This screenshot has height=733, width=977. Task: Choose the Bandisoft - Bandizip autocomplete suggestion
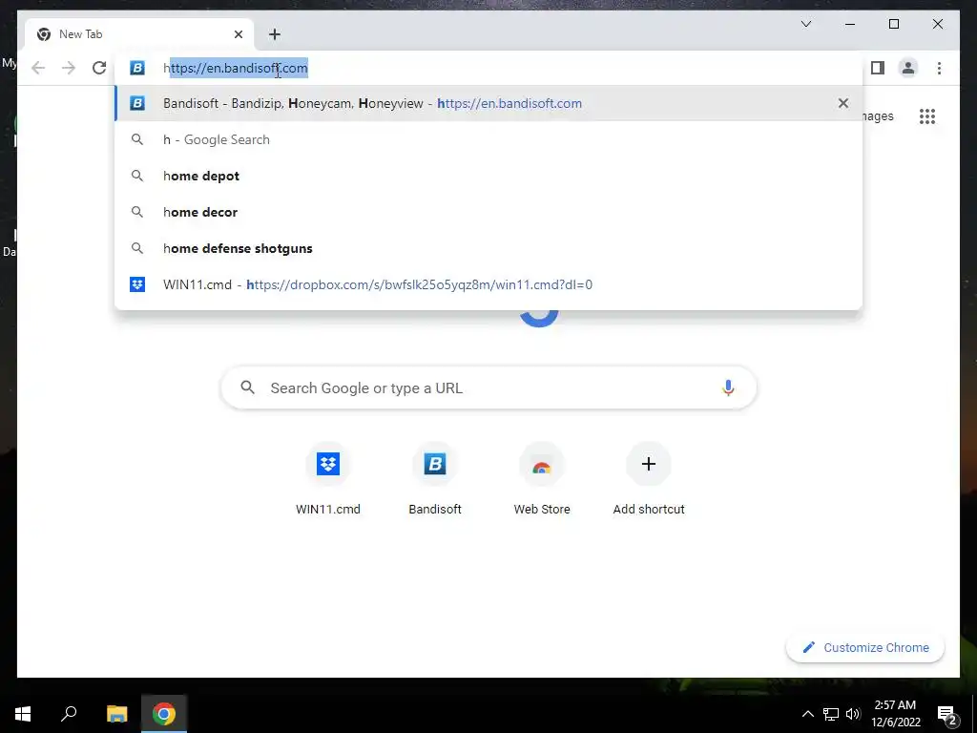[488, 103]
